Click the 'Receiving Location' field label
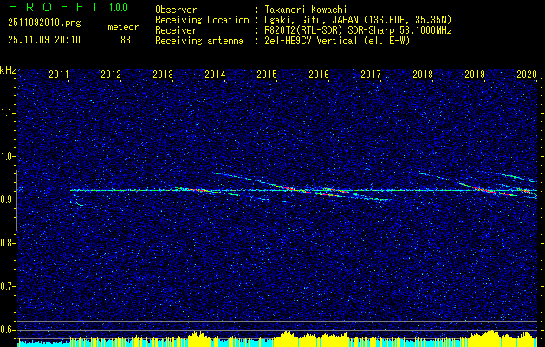This screenshot has height=347, width=545. pyautogui.click(x=202, y=20)
